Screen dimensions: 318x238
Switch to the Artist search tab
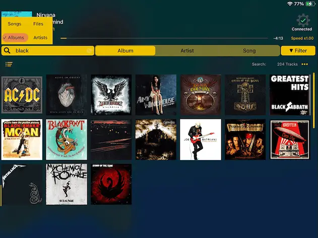tap(187, 51)
